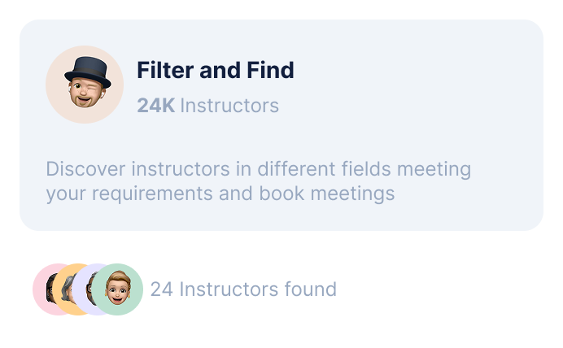Click the word "Filter" in the card title

pyautogui.click(x=164, y=70)
